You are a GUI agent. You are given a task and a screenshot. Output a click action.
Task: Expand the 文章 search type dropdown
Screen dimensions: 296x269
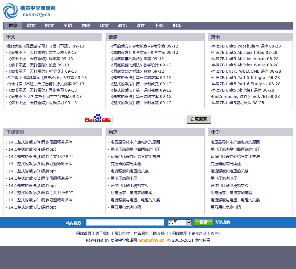[180, 222]
